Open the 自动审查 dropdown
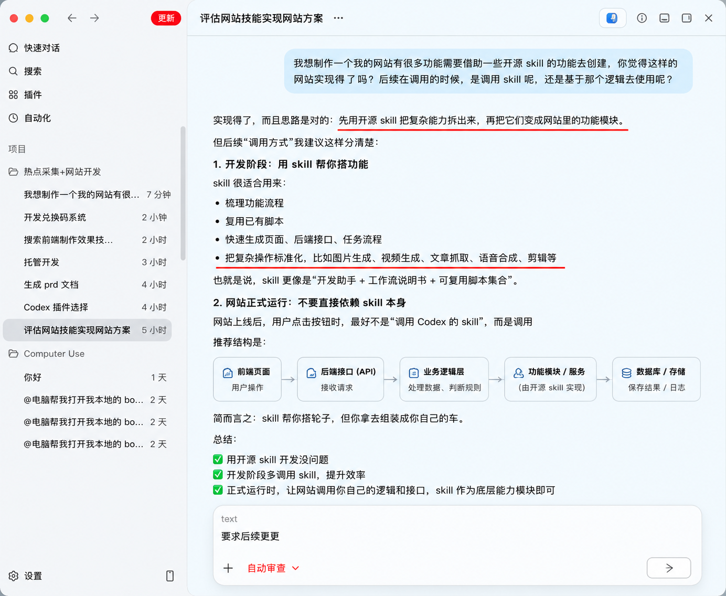The image size is (726, 596). click(x=273, y=568)
